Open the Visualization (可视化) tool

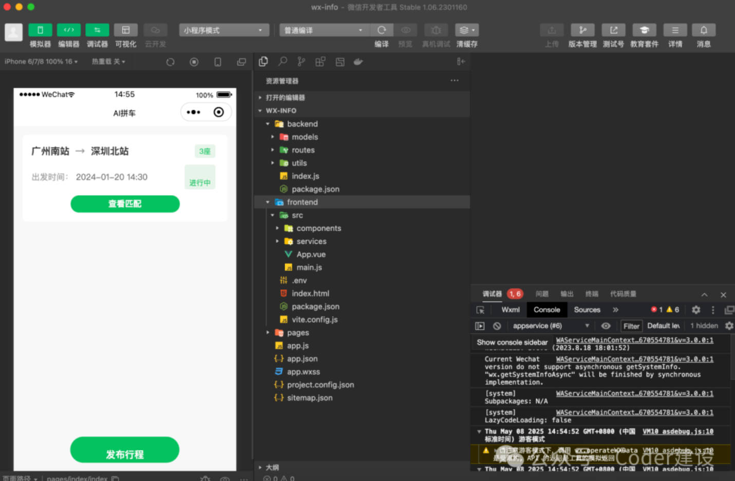point(126,30)
